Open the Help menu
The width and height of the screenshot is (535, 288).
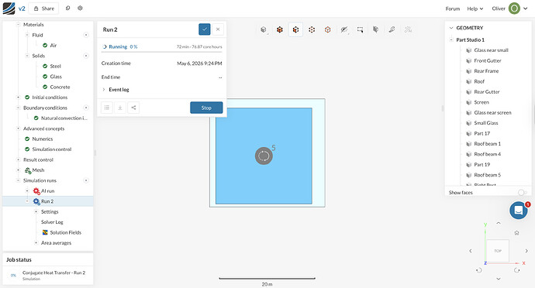[475, 9]
